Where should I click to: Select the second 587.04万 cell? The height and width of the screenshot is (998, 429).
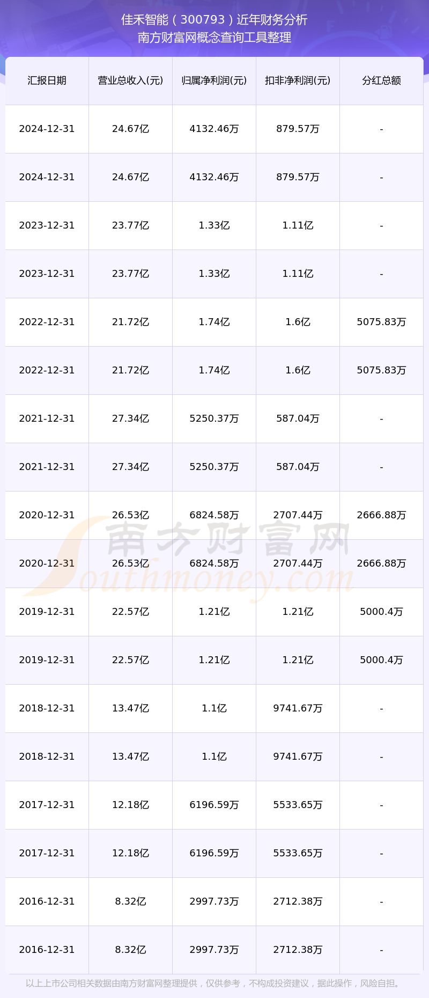(298, 467)
